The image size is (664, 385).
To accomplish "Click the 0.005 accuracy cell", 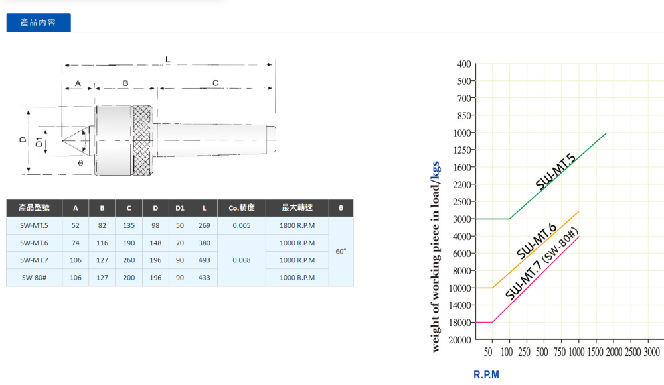I will 242,225.
